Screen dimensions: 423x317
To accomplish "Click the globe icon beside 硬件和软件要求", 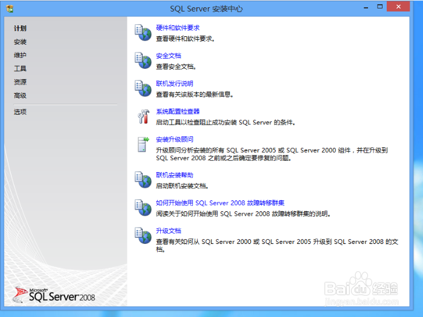I will [143, 33].
